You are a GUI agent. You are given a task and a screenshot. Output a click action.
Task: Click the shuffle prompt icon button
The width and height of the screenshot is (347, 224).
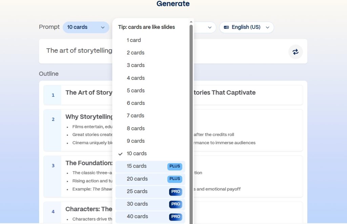click(295, 52)
